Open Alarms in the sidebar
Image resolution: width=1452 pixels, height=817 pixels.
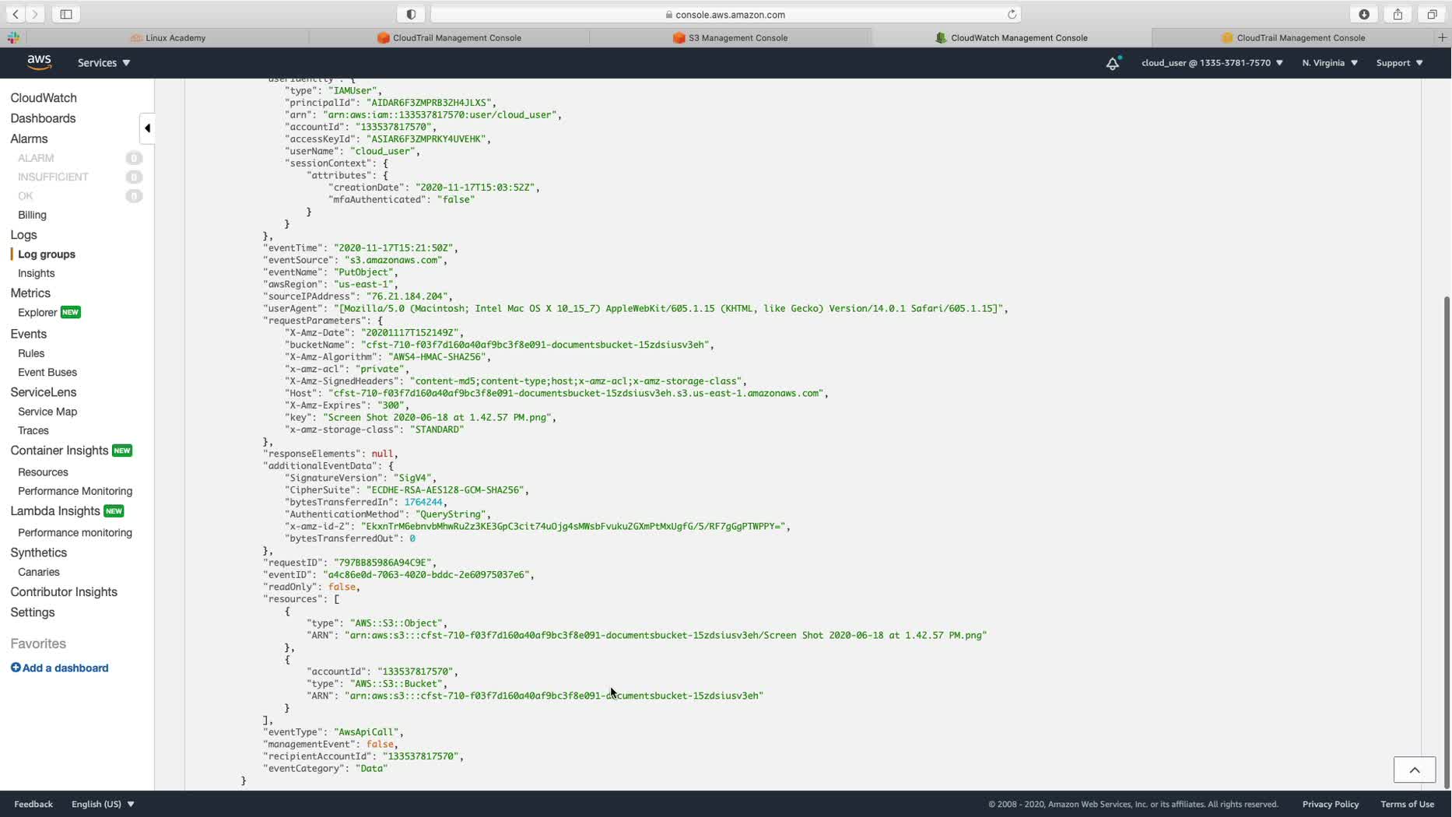[29, 139]
